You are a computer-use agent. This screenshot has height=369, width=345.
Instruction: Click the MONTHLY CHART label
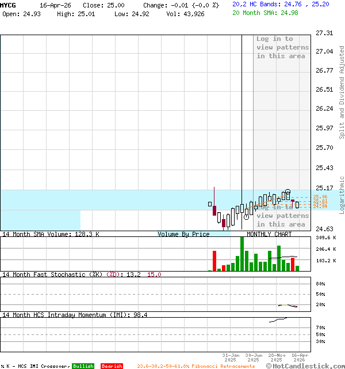(x=269, y=234)
